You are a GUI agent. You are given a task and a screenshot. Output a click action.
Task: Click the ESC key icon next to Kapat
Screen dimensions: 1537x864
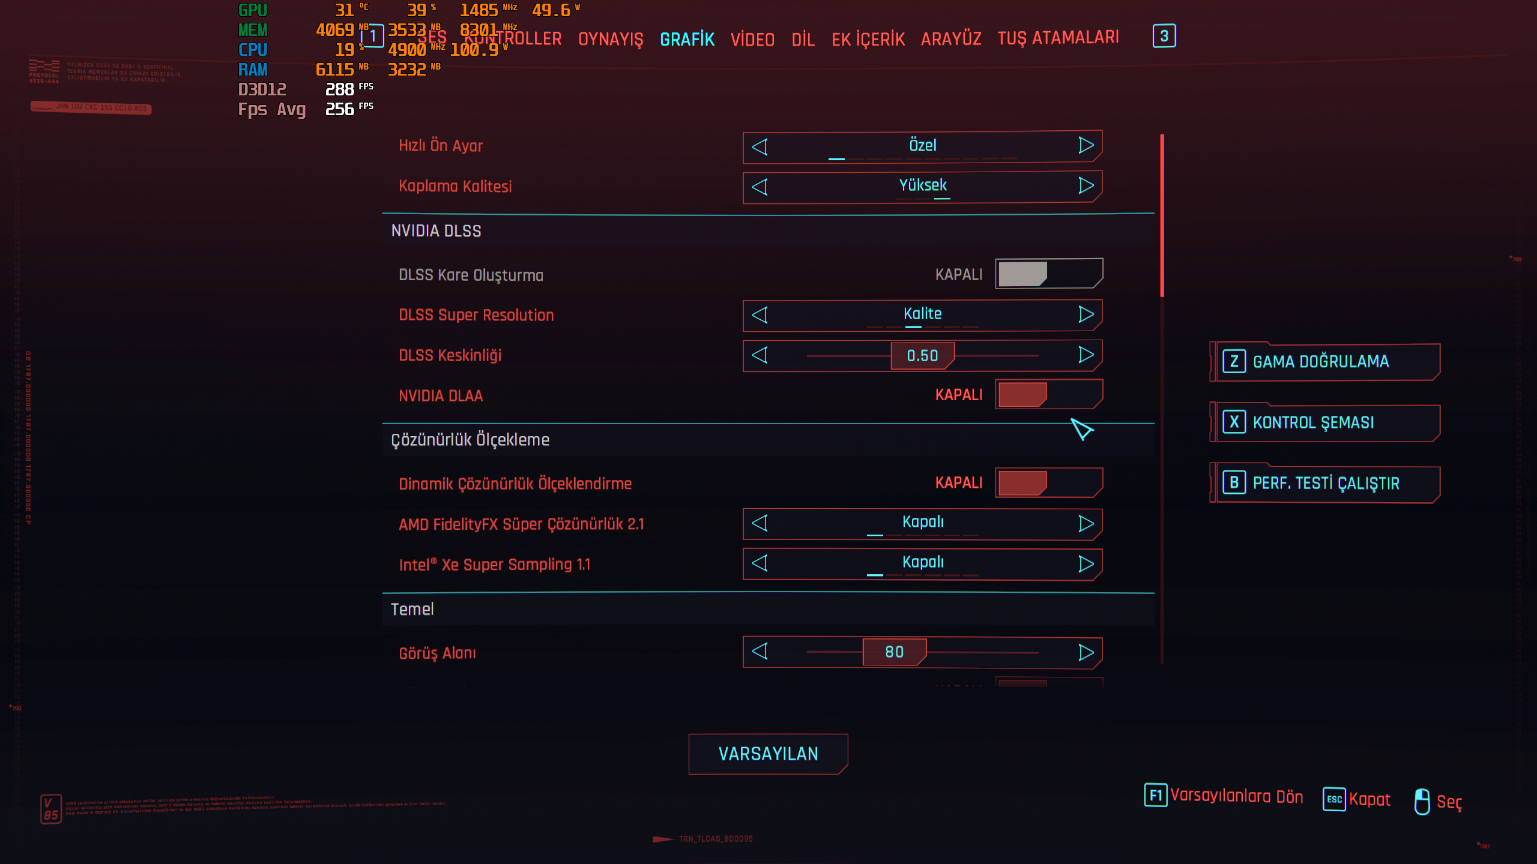(x=1334, y=799)
